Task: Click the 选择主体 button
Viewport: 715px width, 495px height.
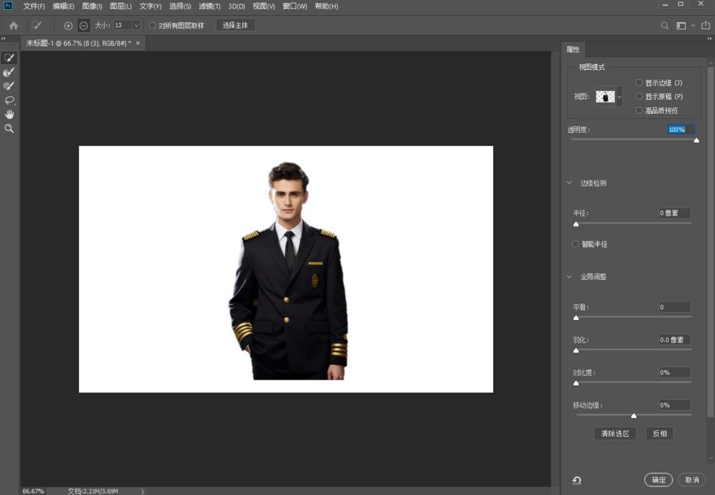Action: click(236, 25)
